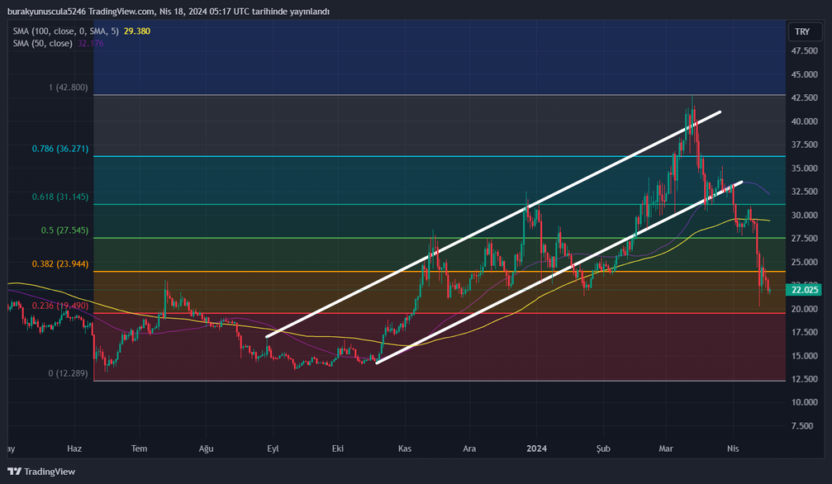The height and width of the screenshot is (484, 832).
Task: Click the 0.236 (19.490) Fibonacci level label
Action: point(59,306)
